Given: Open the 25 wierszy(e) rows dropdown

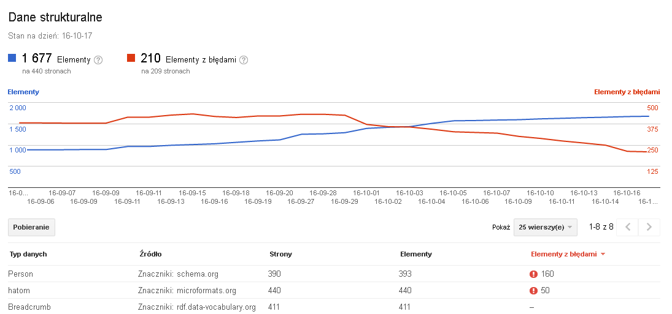Looking at the screenshot, I should coord(546,227).
